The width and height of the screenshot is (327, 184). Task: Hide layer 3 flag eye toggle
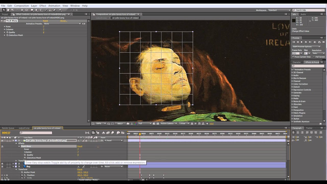[x=2, y=166]
